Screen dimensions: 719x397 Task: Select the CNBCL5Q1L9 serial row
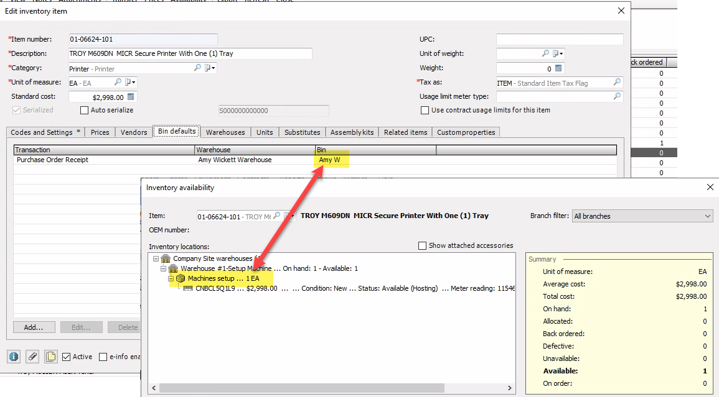tap(349, 288)
